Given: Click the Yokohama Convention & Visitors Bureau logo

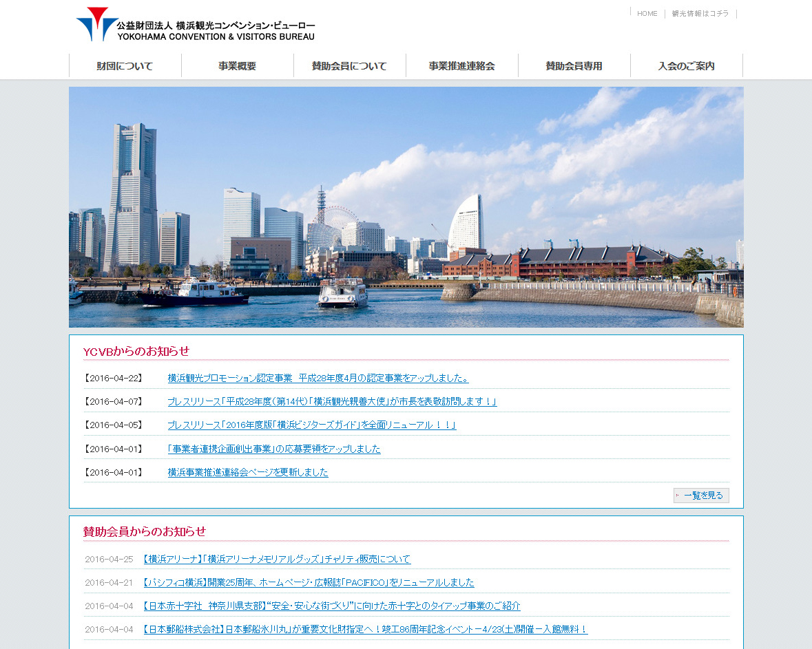Looking at the screenshot, I should pos(196,24).
